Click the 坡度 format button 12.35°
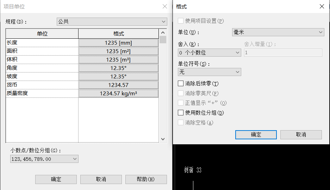The image size is (330, 190). click(118, 76)
